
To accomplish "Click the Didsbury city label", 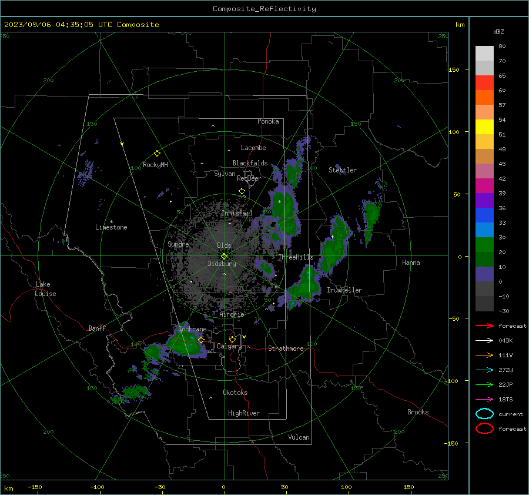I will [x=222, y=264].
